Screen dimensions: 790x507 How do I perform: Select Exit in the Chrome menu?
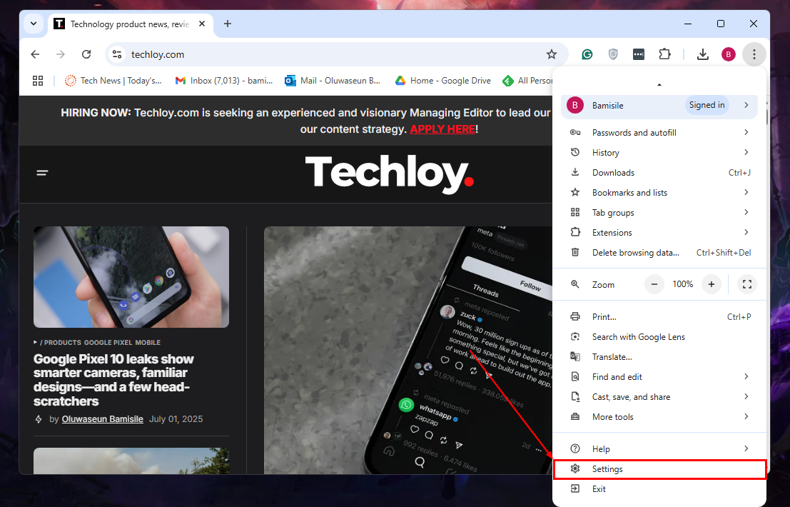(x=659, y=489)
